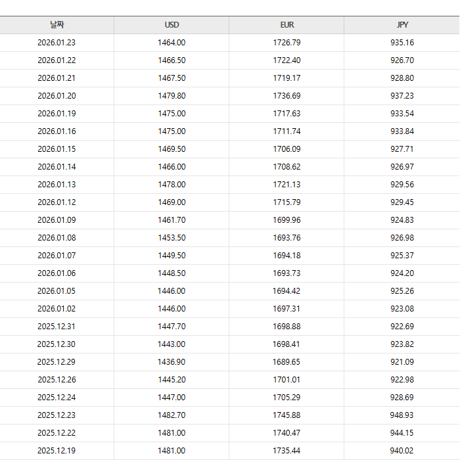Click EUR rate 1726.79
Screen dimensions: 460x460
coord(287,43)
